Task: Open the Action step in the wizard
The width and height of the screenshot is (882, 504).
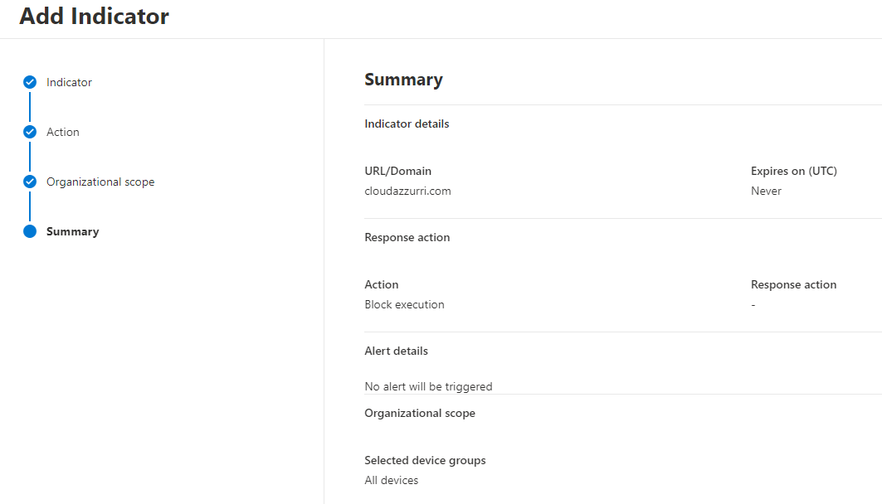Action: click(x=64, y=132)
